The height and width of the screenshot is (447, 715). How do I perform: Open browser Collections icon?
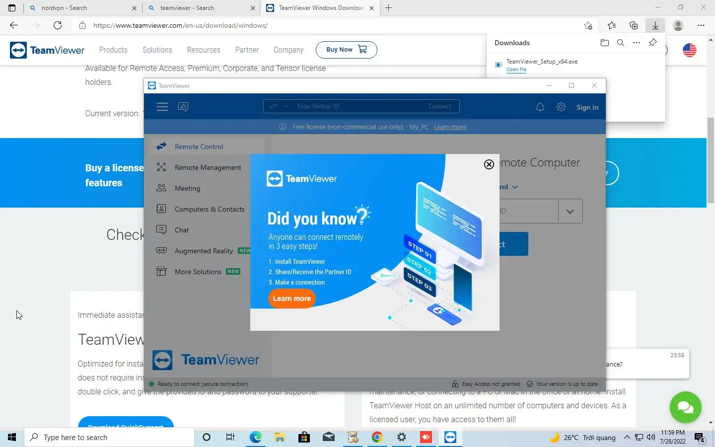[x=634, y=25]
